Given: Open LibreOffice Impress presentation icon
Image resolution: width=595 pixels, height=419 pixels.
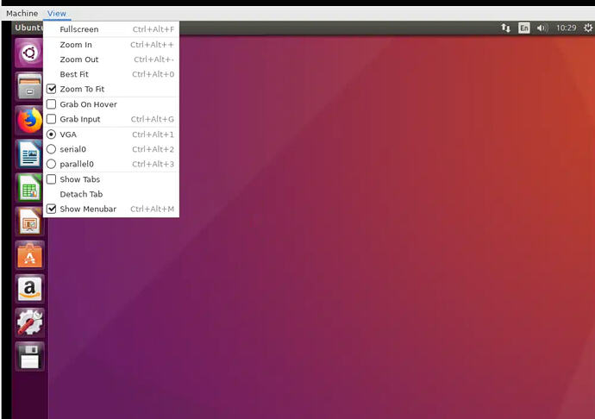Looking at the screenshot, I should pyautogui.click(x=29, y=222).
